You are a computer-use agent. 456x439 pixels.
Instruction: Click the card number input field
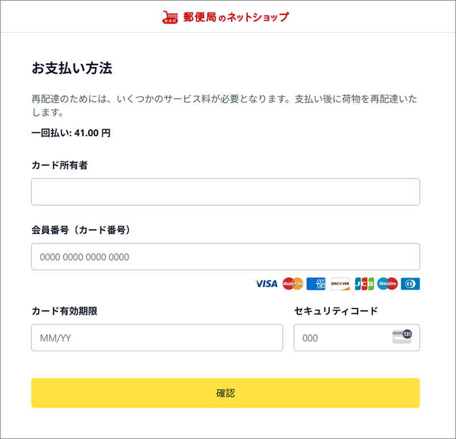(x=225, y=257)
